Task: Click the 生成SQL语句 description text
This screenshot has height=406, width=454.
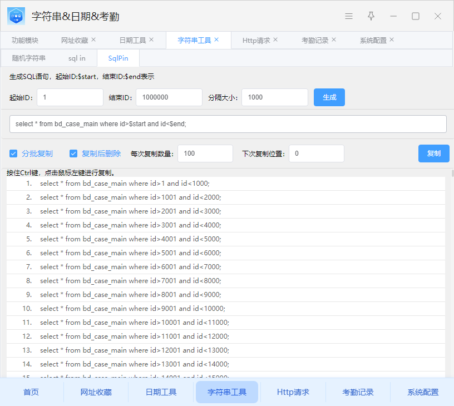Action: 82,77
